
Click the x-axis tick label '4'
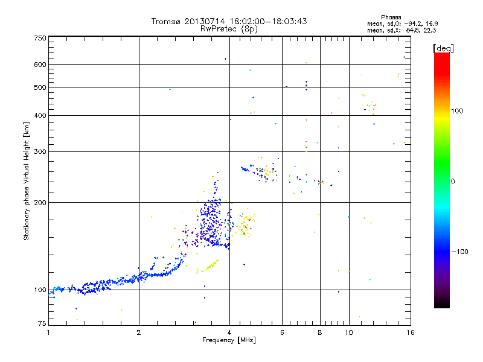point(229,332)
